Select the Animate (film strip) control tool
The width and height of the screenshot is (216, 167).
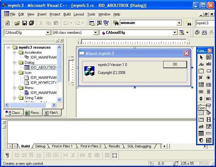208,120
